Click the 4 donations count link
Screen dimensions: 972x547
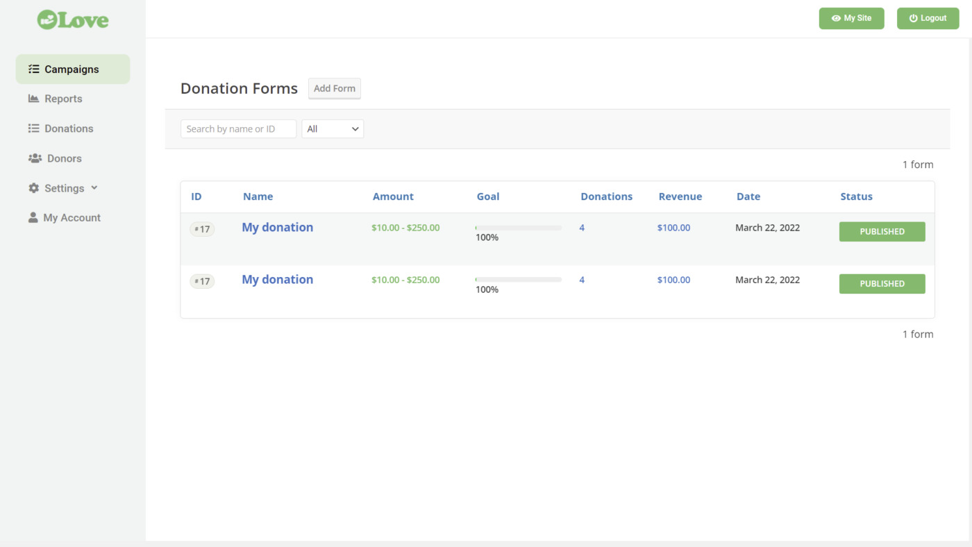pyautogui.click(x=581, y=227)
